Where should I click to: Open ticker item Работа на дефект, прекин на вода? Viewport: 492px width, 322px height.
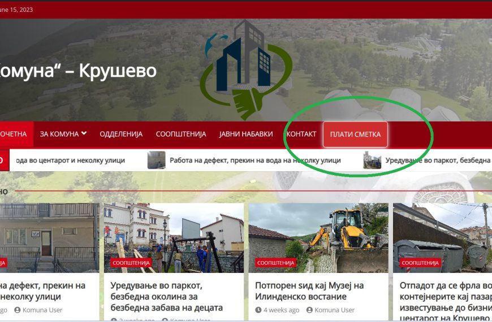point(255,160)
